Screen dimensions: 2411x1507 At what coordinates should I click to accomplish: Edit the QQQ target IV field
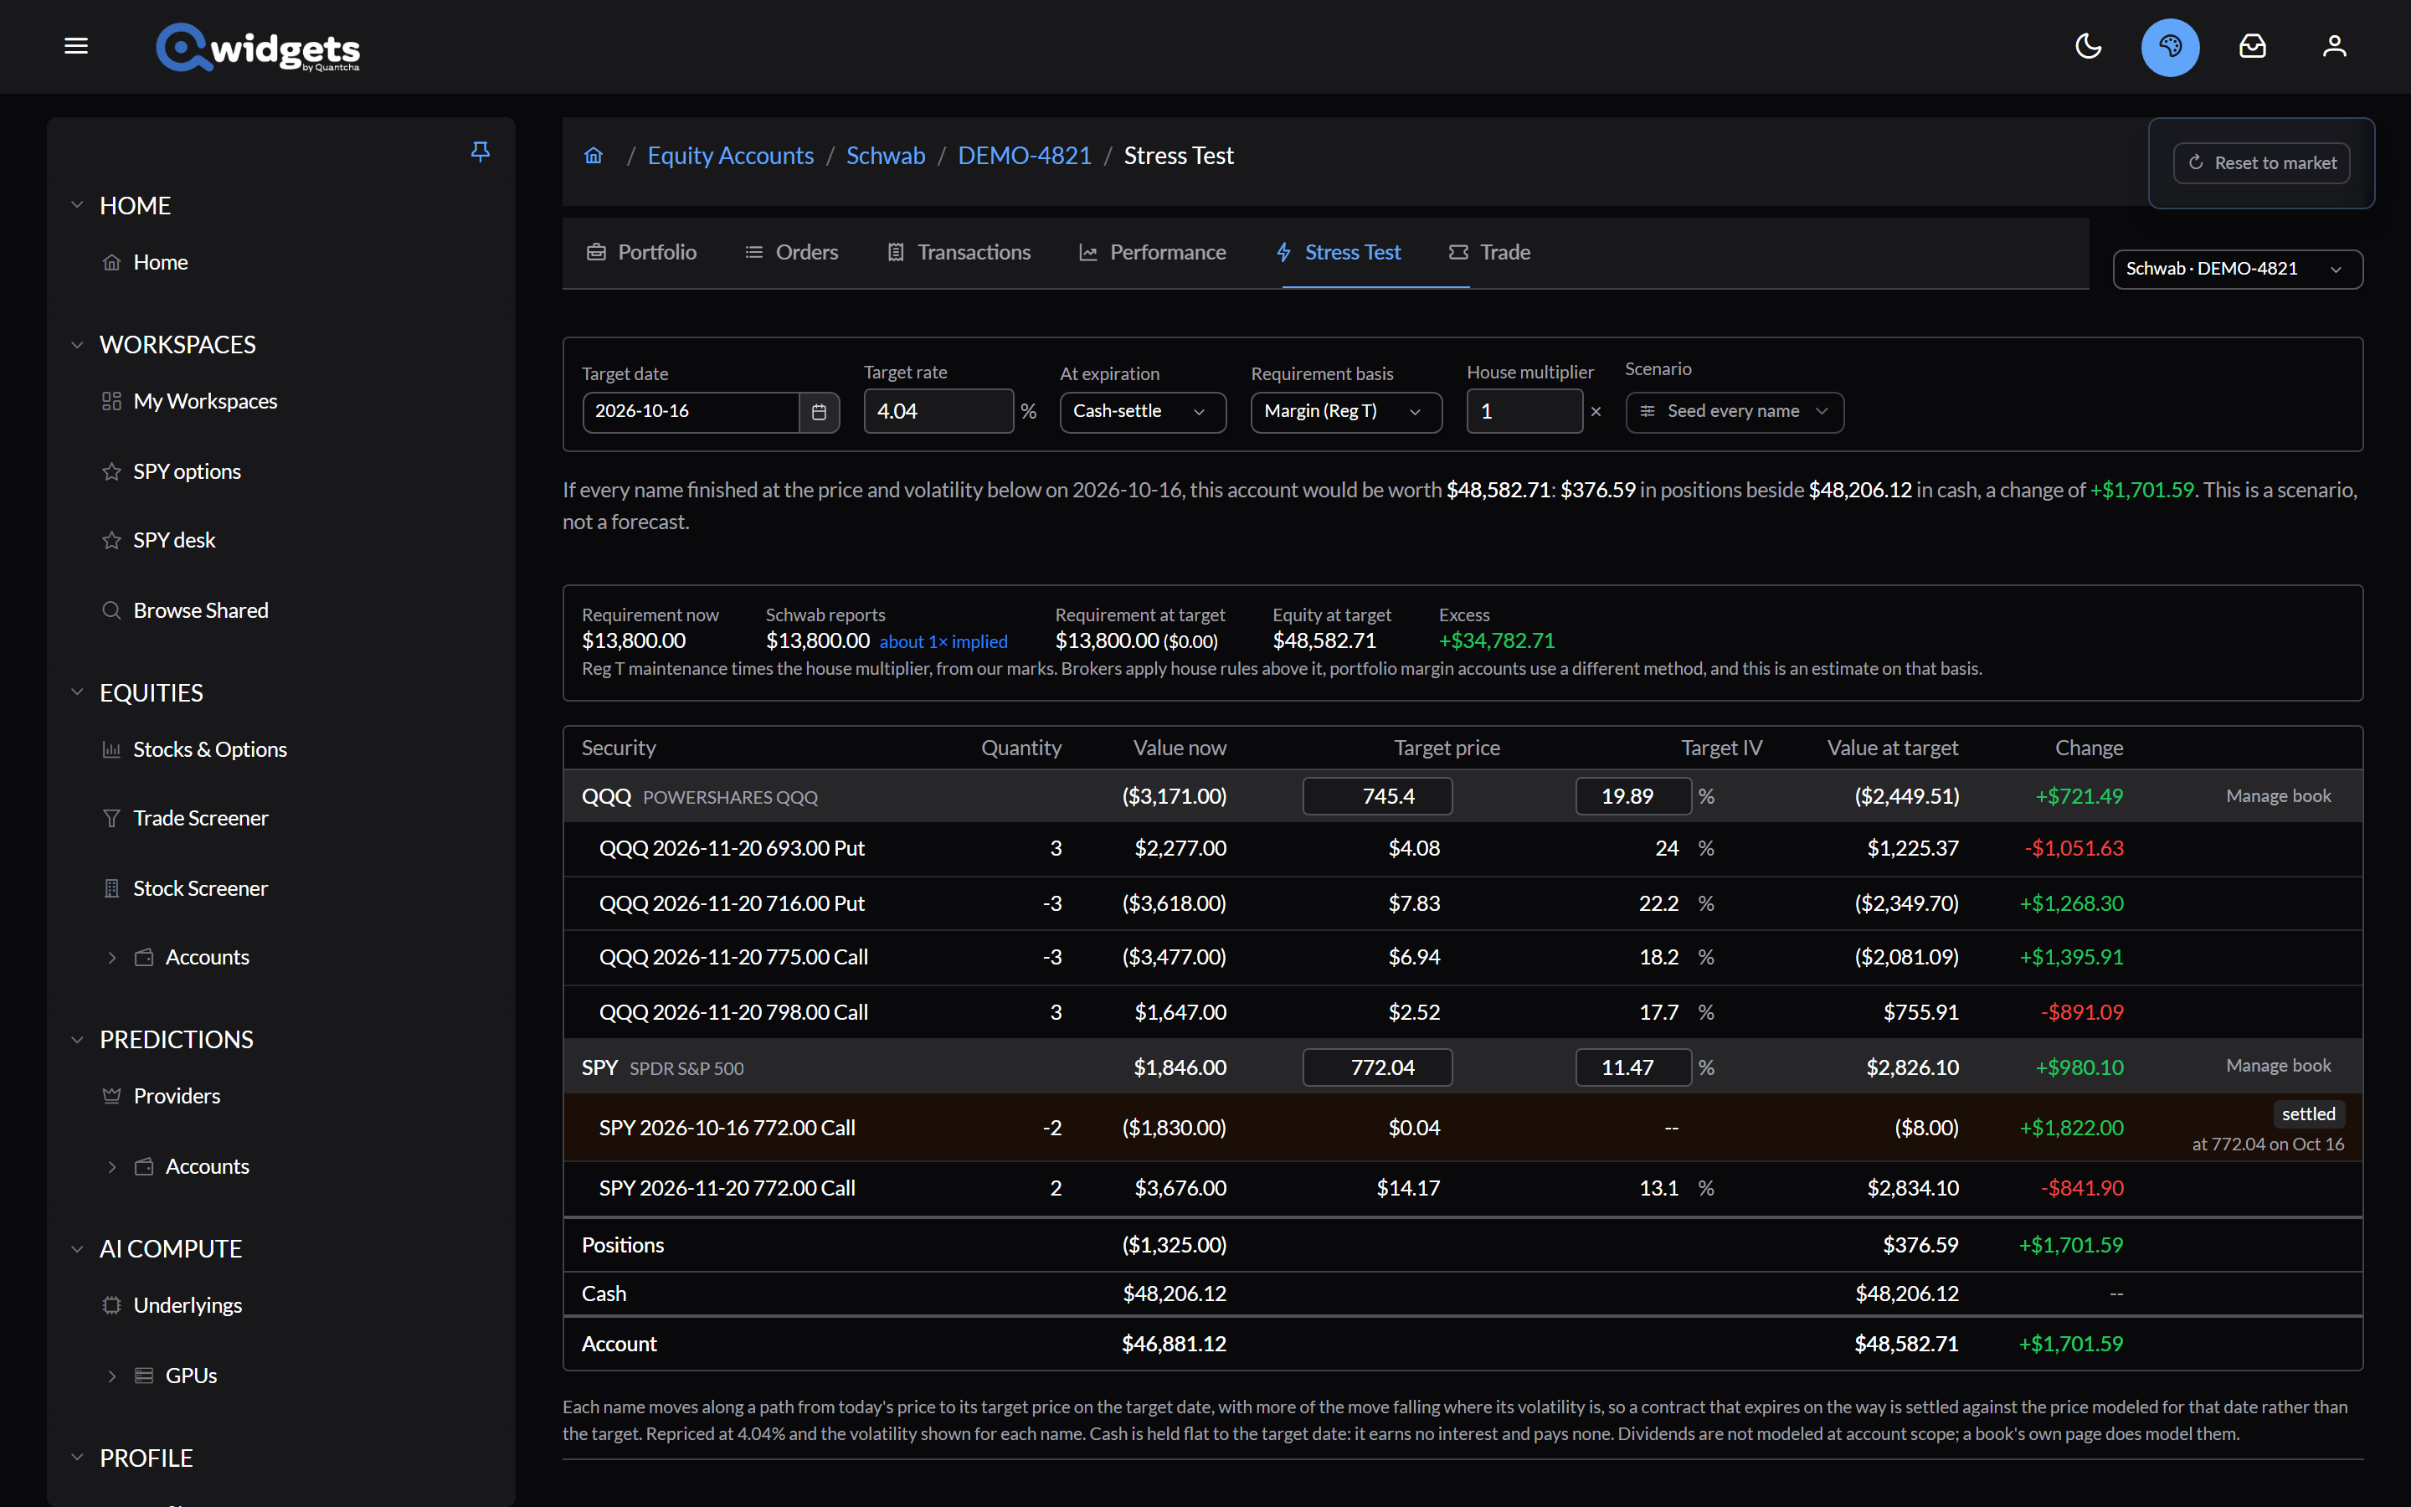click(1633, 796)
